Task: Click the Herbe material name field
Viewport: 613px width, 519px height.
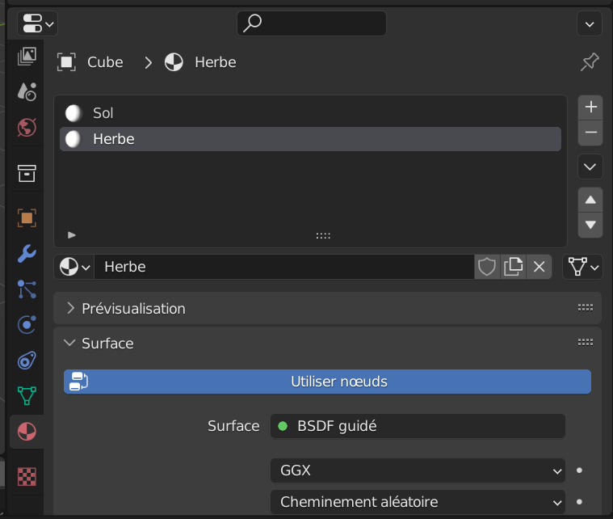Action: point(283,267)
